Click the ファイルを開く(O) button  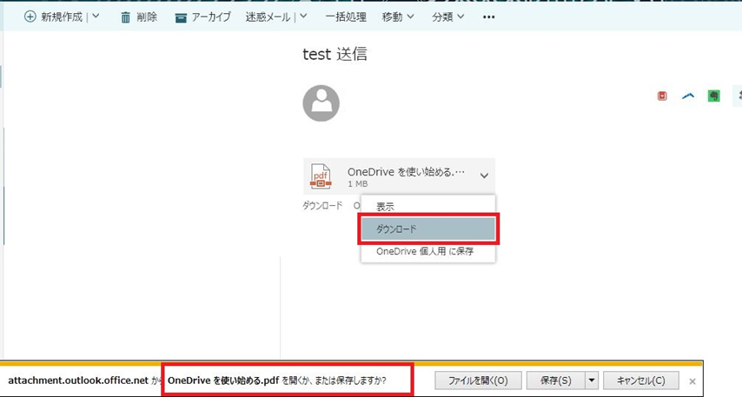pos(478,380)
